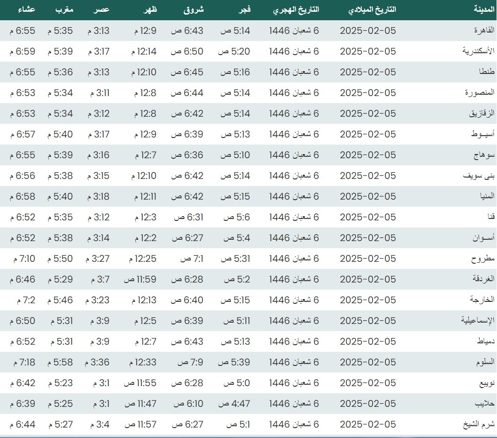Select the فجر (Fajr) column header
Image resolution: width=497 pixels, height=438 pixels.
click(x=242, y=10)
